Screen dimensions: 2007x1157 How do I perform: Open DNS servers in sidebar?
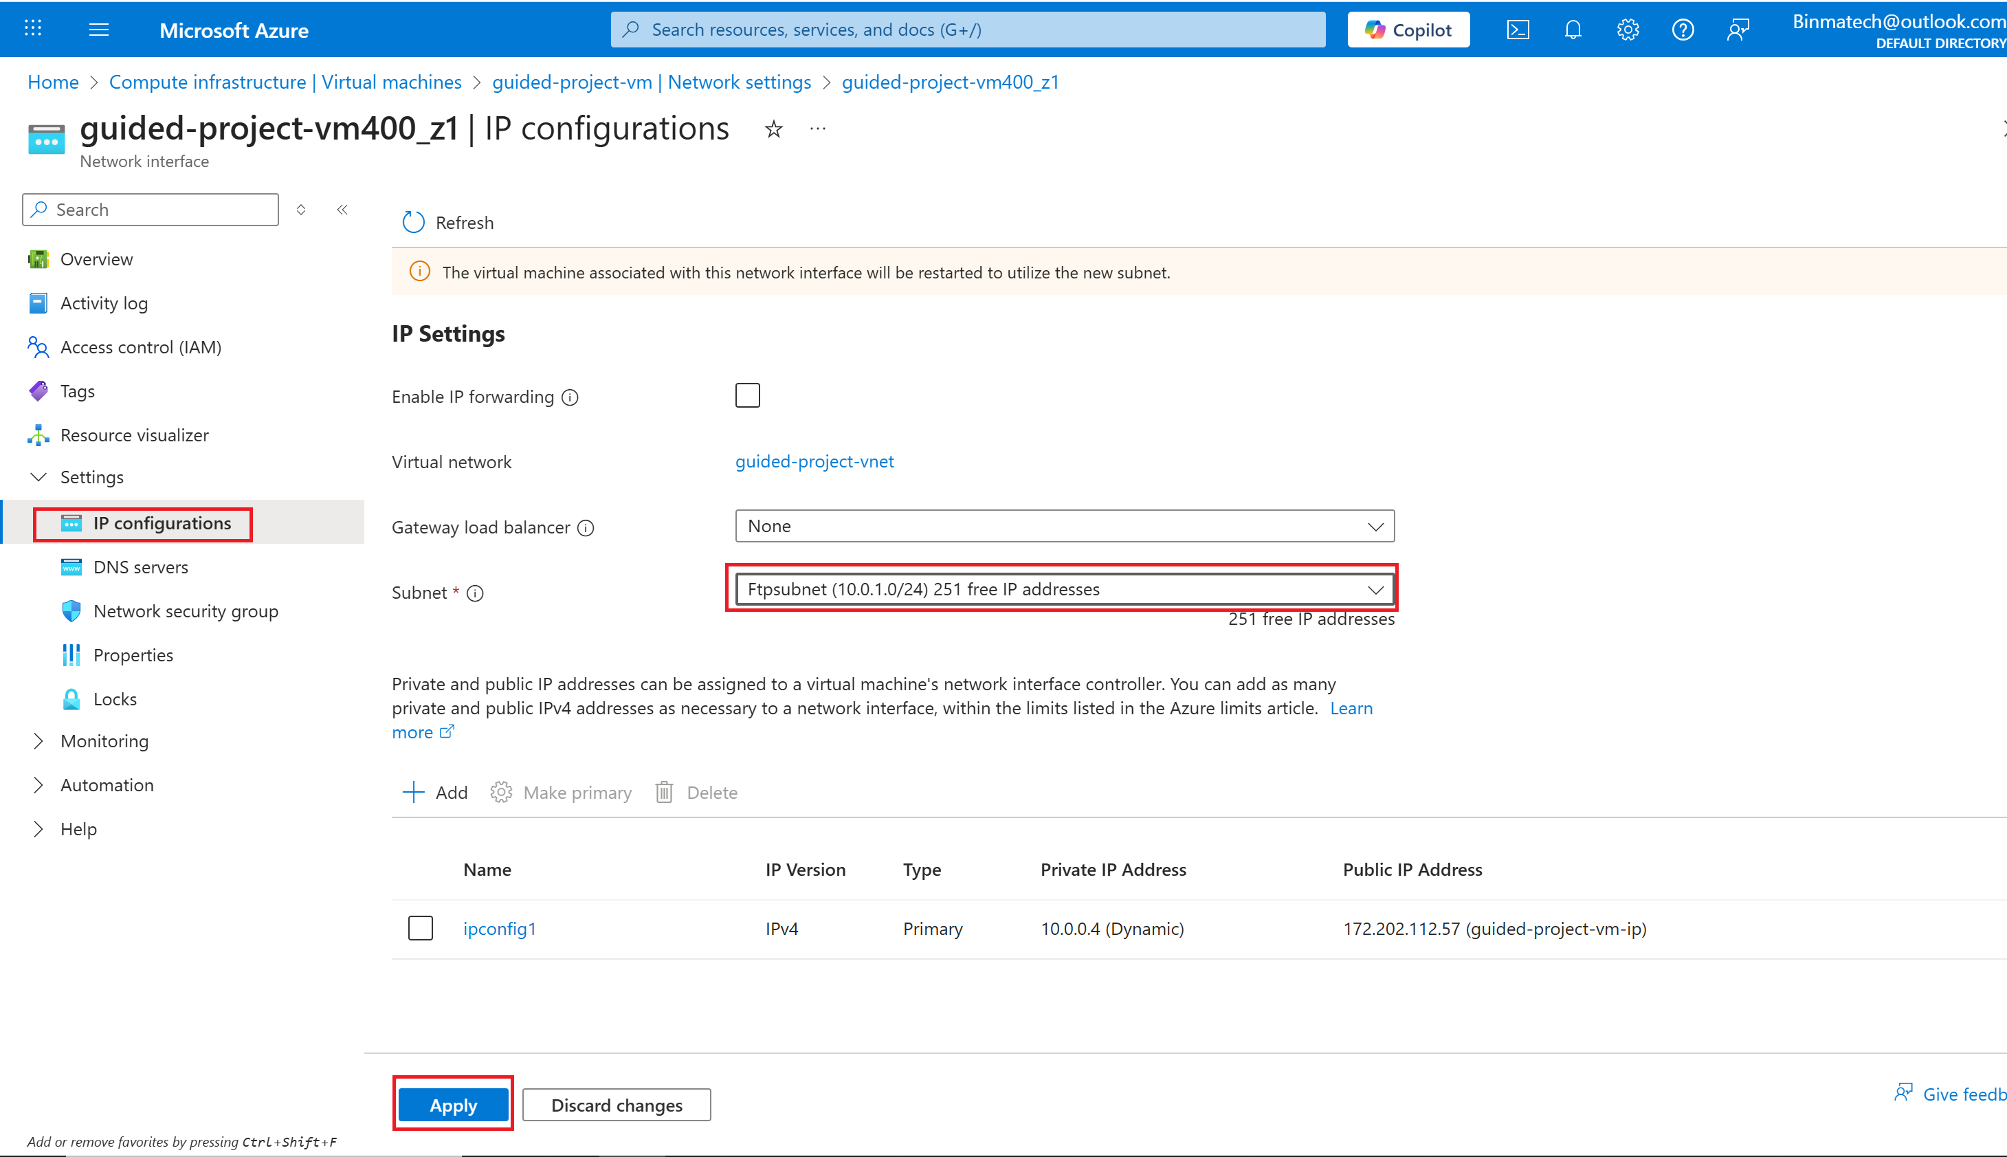click(x=141, y=567)
